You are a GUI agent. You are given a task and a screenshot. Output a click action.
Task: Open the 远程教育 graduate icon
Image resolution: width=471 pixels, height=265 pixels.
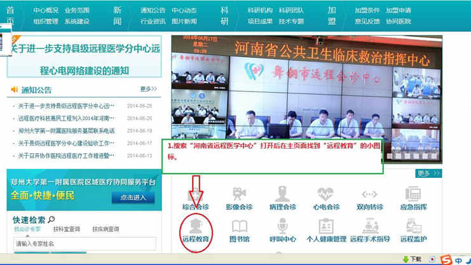coord(196,226)
